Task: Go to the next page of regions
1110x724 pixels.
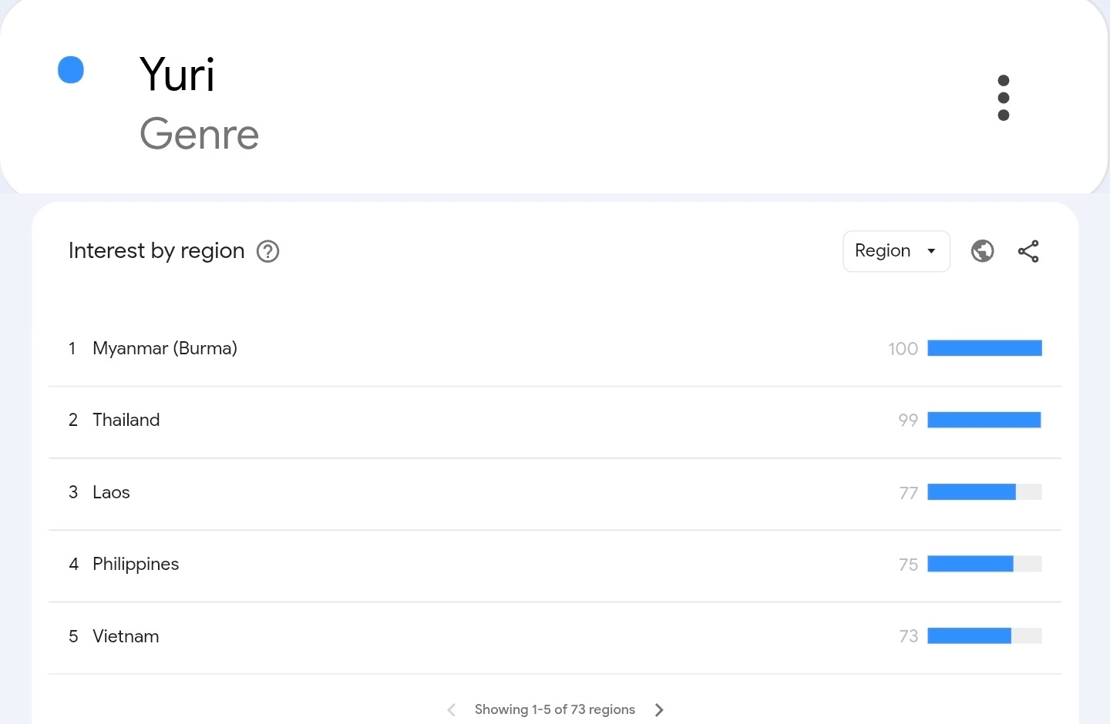Action: point(659,710)
